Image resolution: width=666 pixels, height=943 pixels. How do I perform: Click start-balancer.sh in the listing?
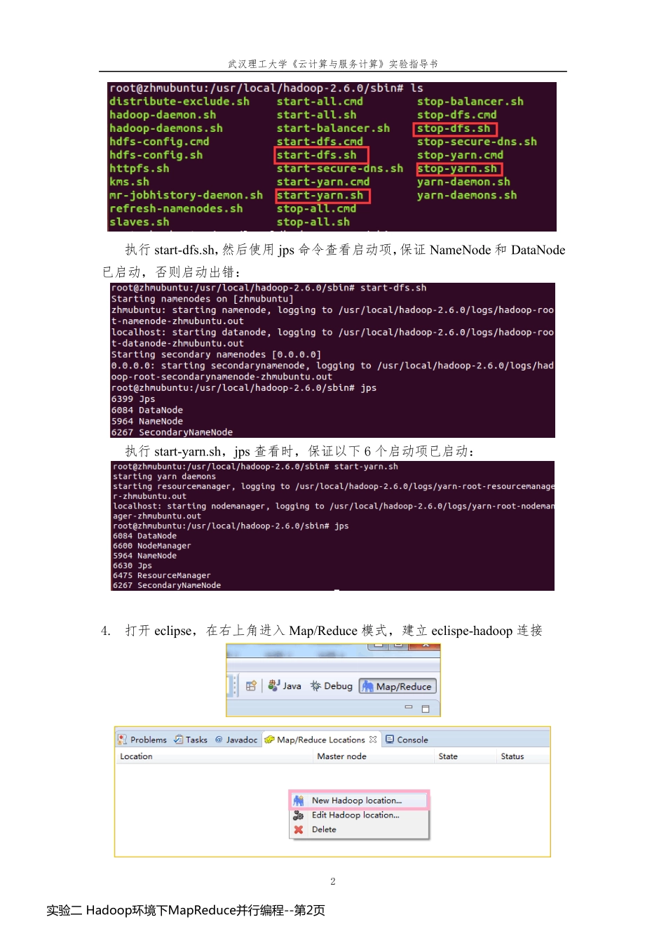334,128
